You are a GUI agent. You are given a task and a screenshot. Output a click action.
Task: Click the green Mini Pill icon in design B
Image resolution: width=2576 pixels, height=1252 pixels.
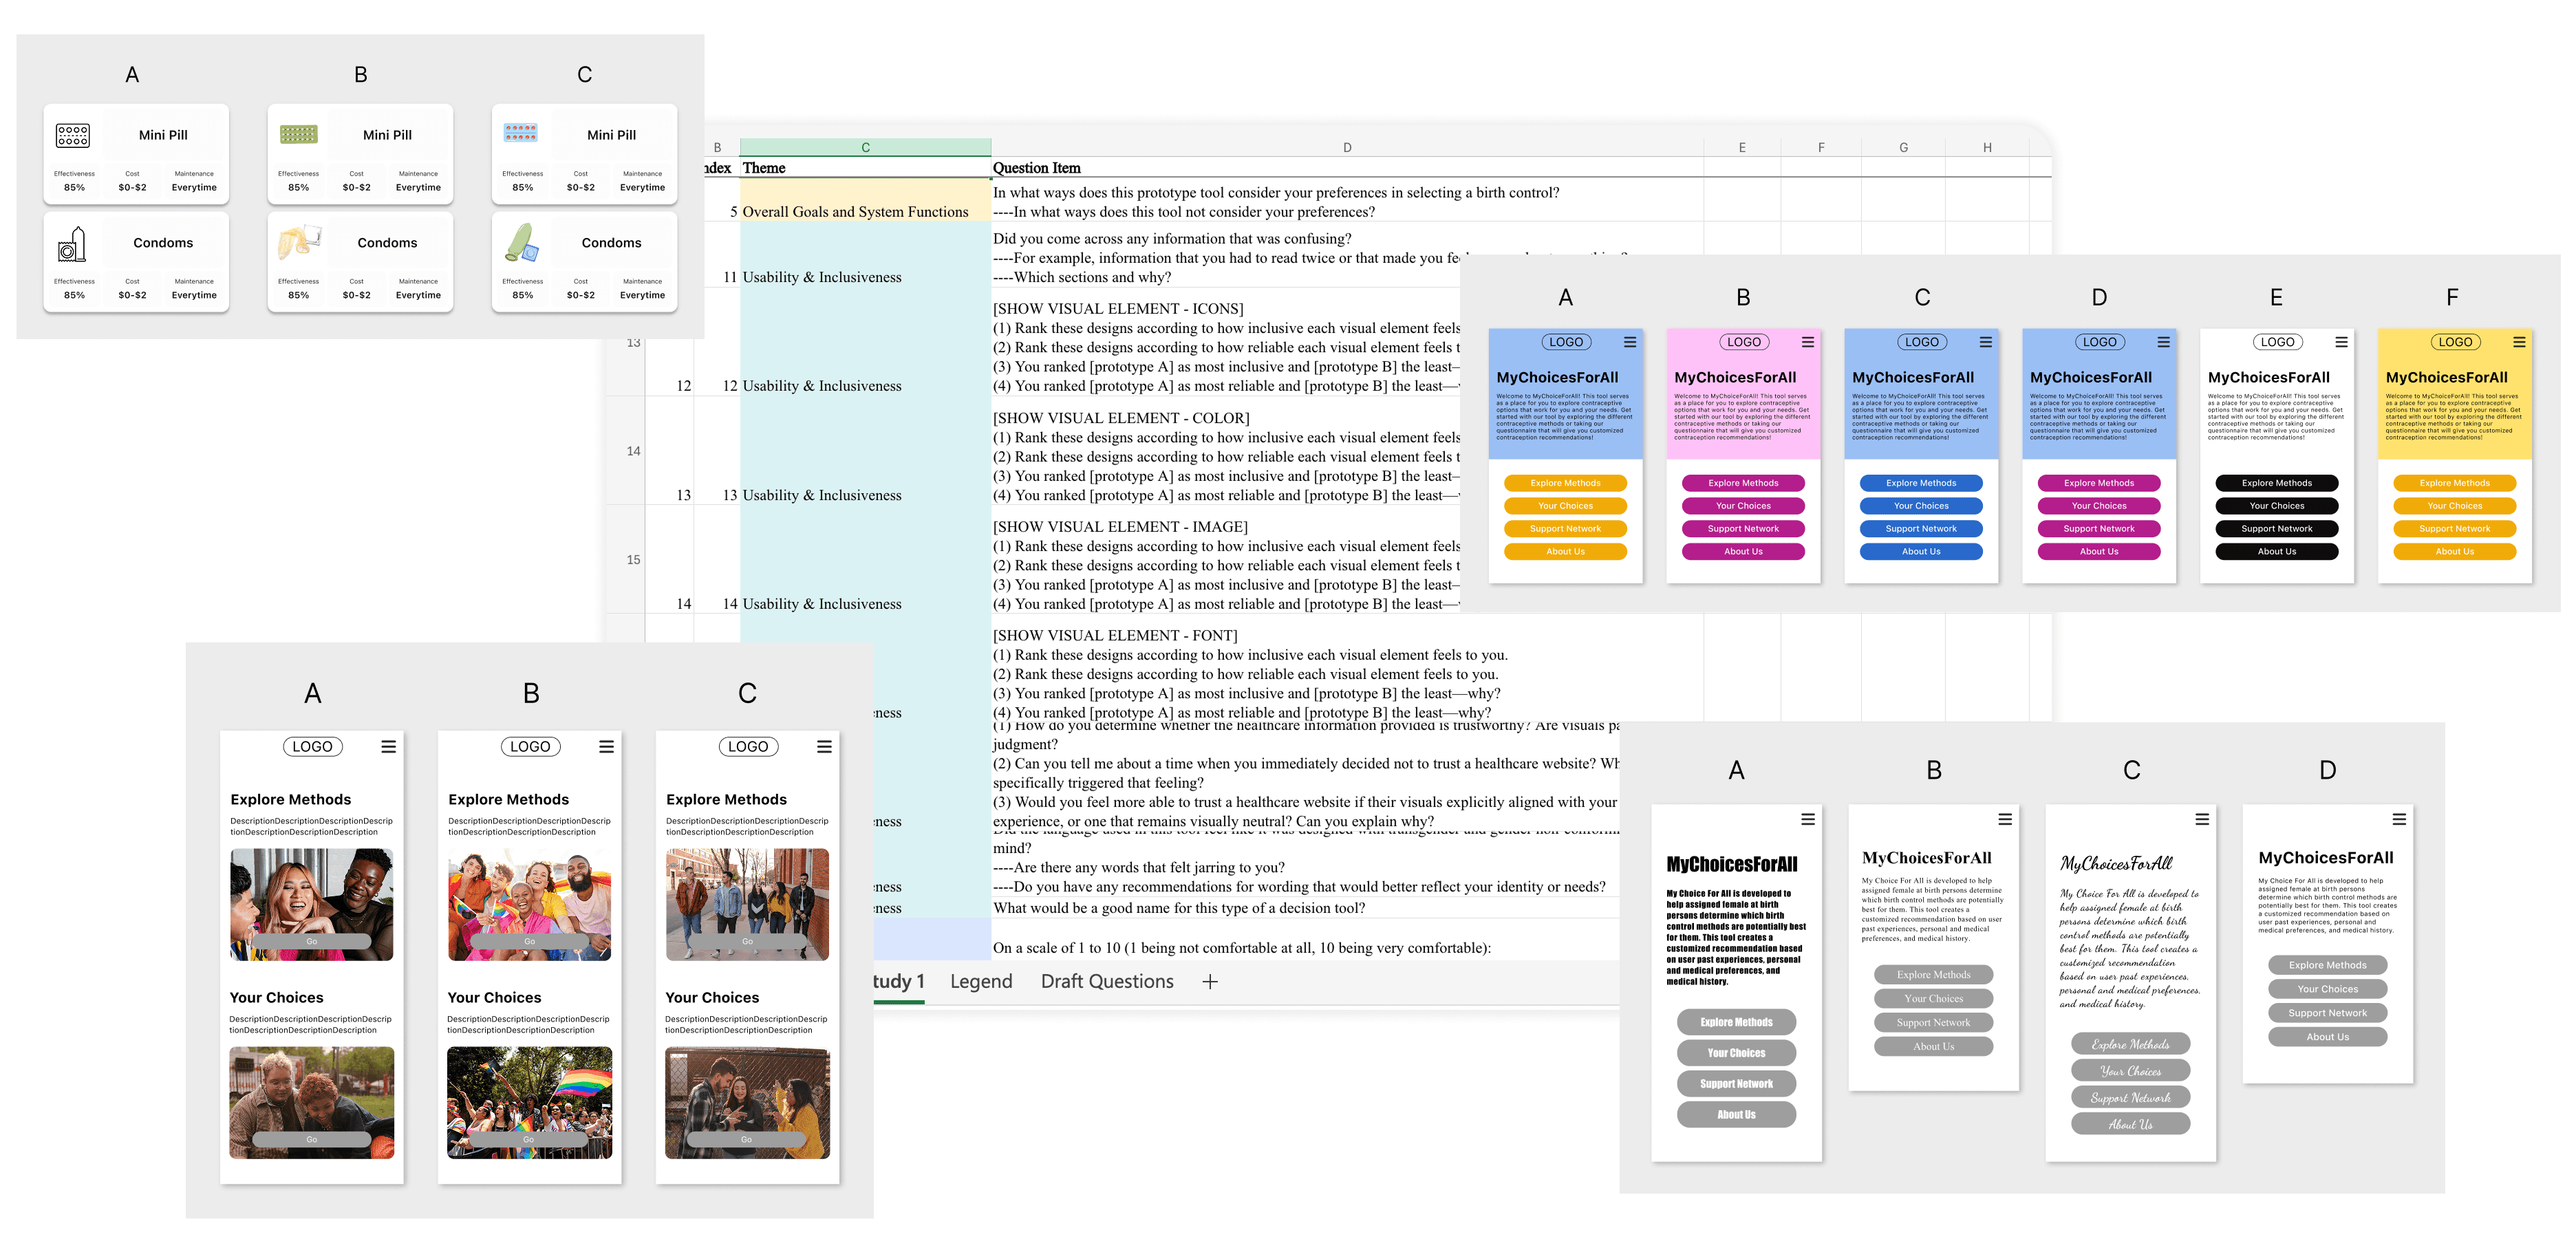(298, 134)
